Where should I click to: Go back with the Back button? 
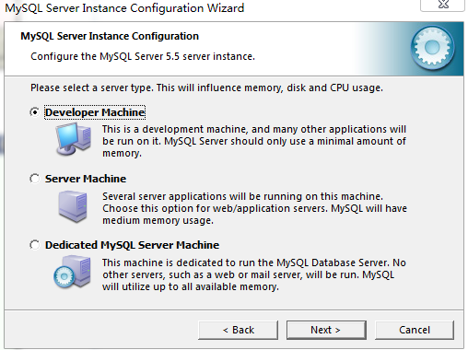tap(238, 330)
